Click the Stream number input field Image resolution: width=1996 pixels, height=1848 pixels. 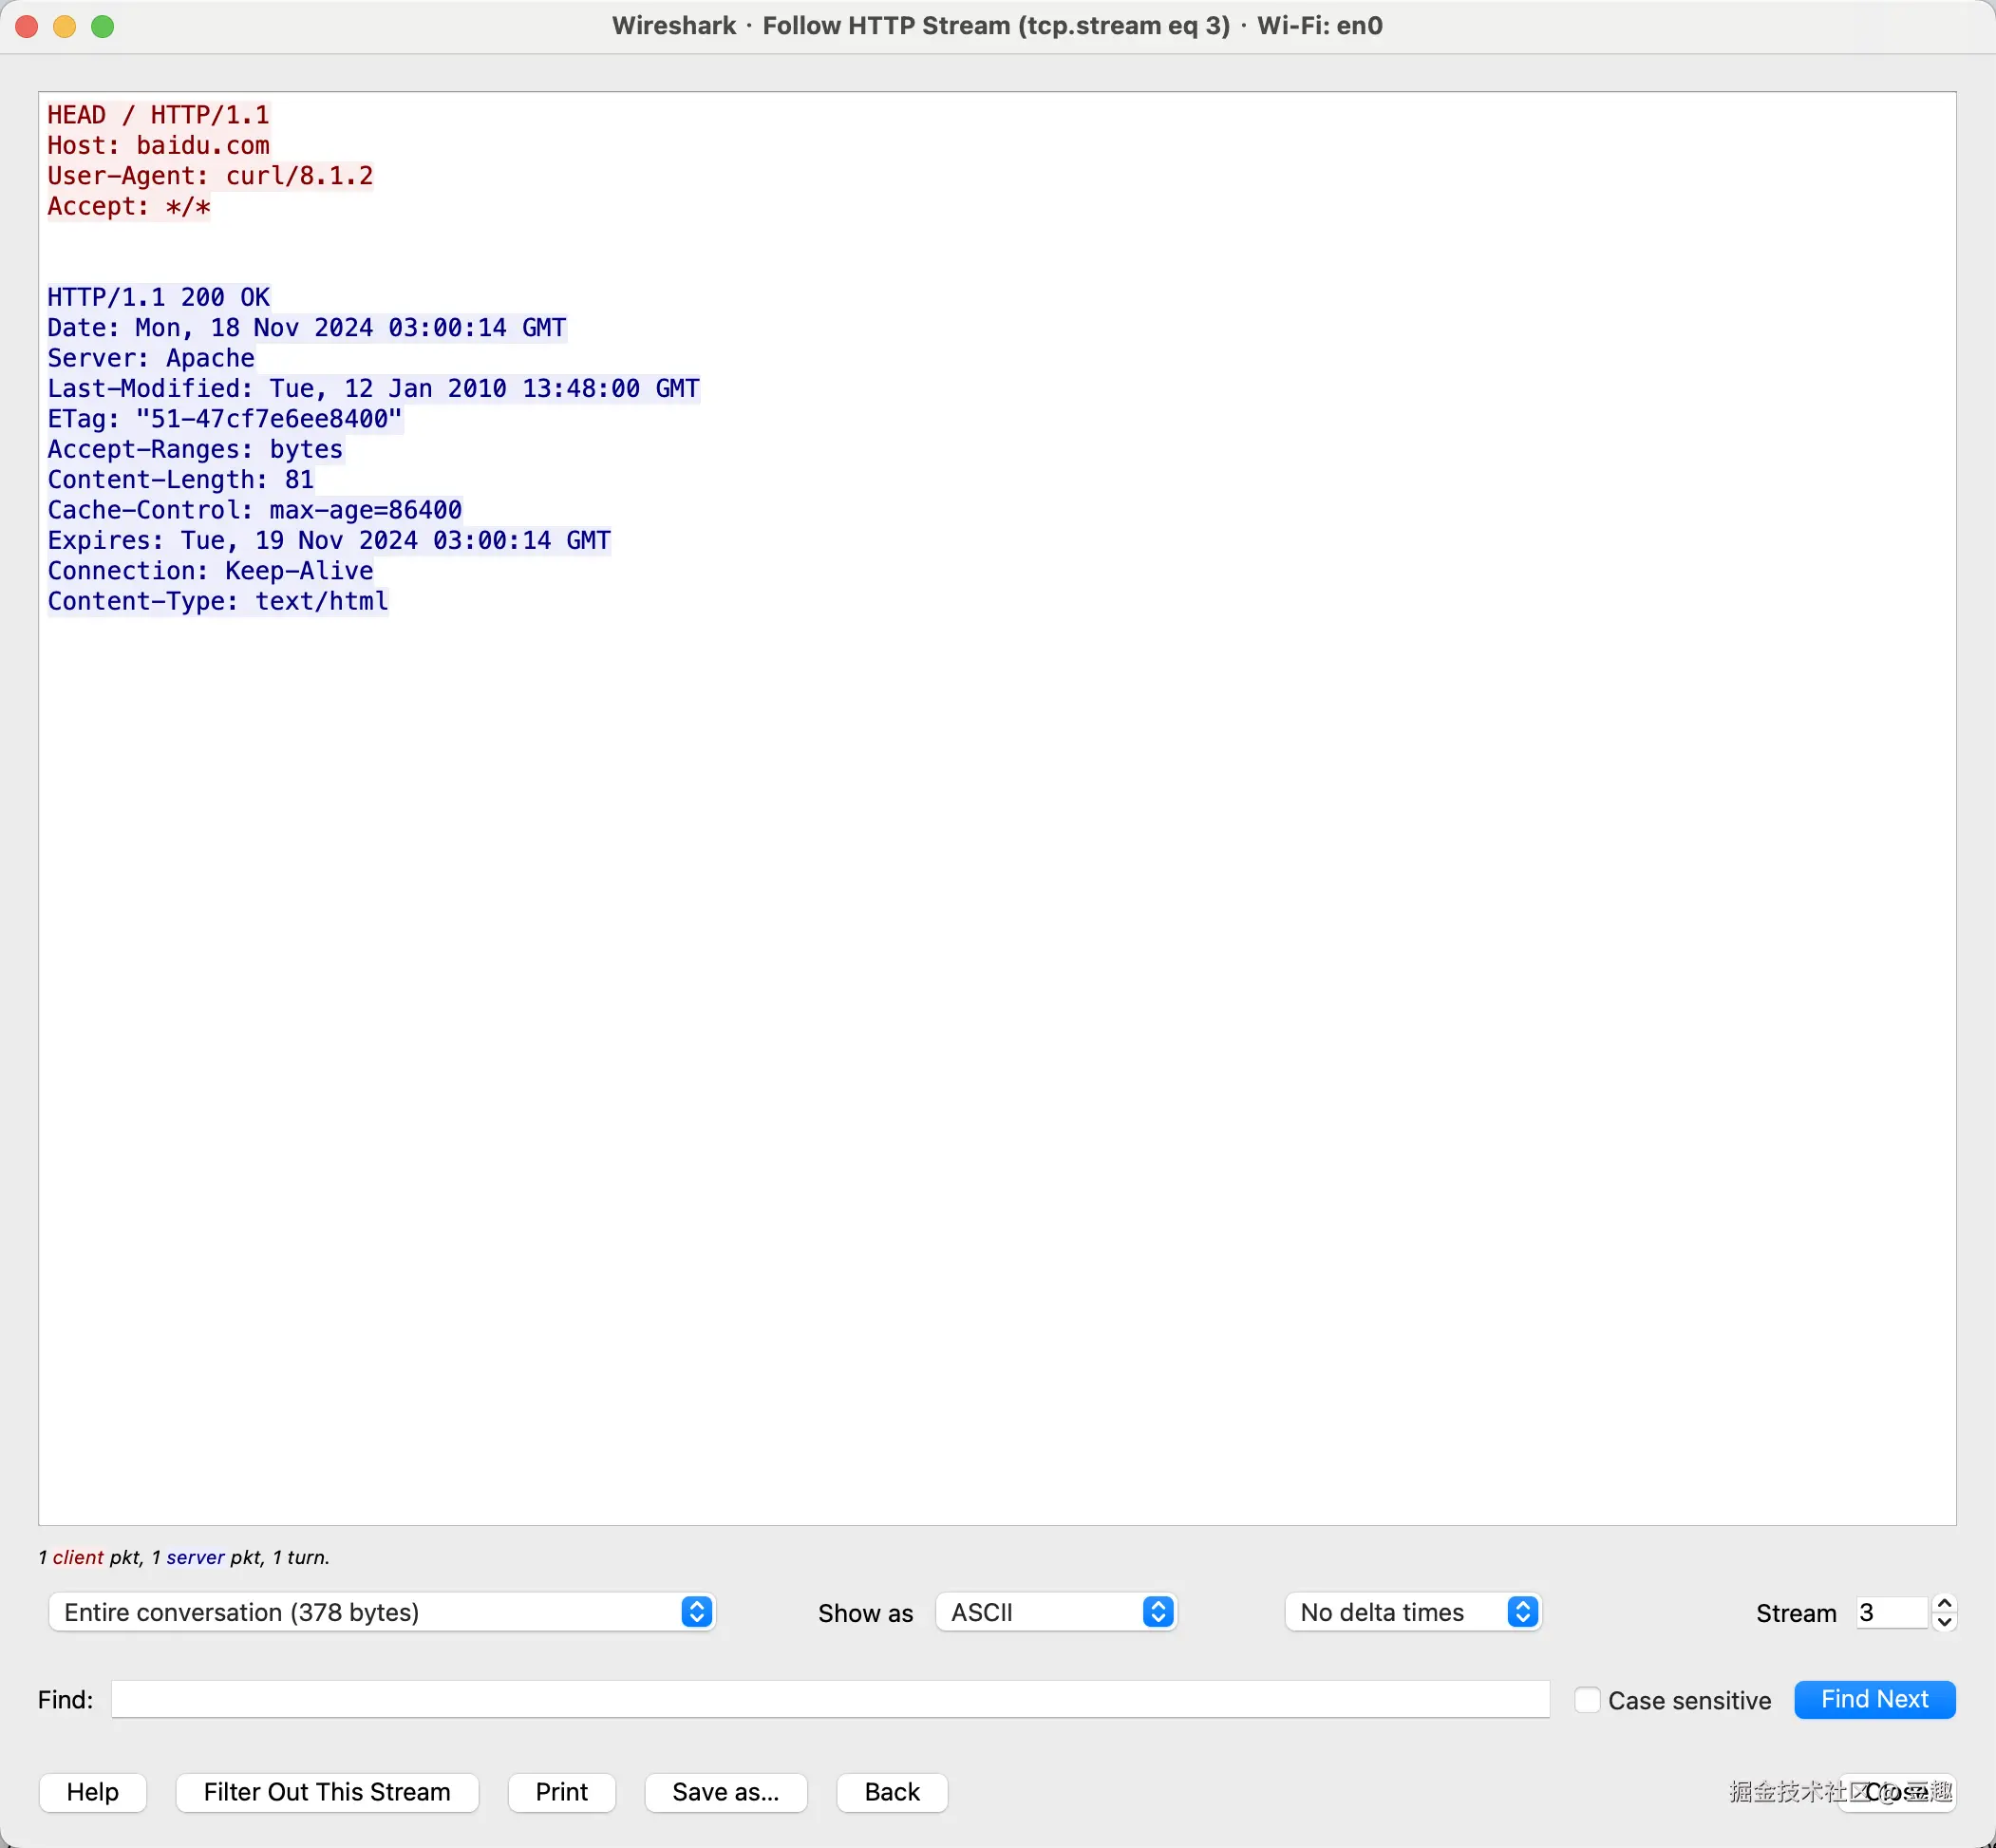point(1889,1612)
